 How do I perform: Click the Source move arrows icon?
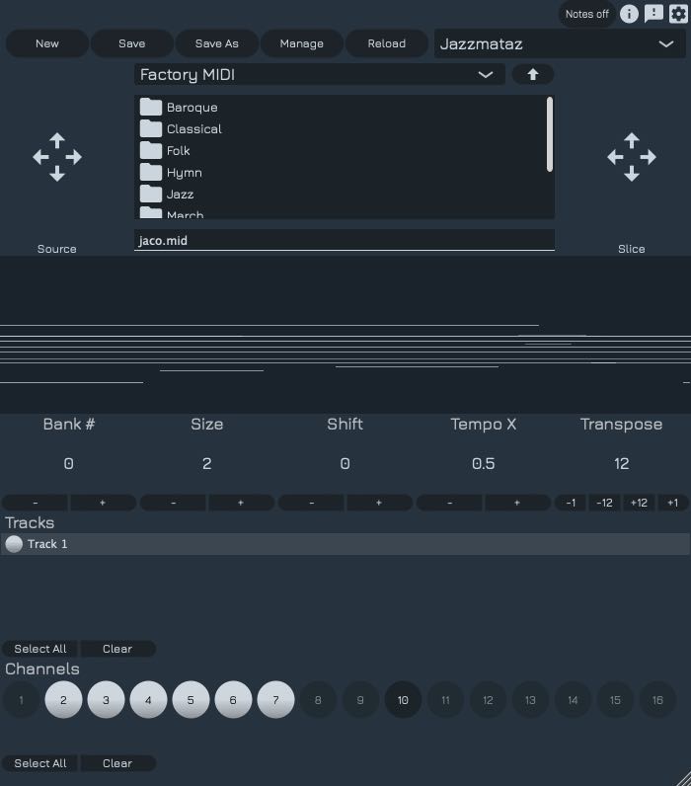[x=57, y=157]
